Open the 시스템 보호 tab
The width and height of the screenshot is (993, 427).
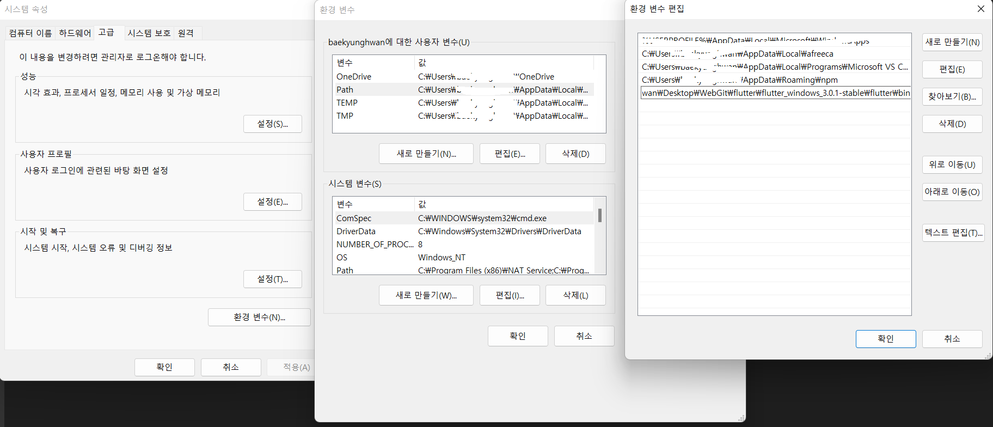click(x=149, y=33)
